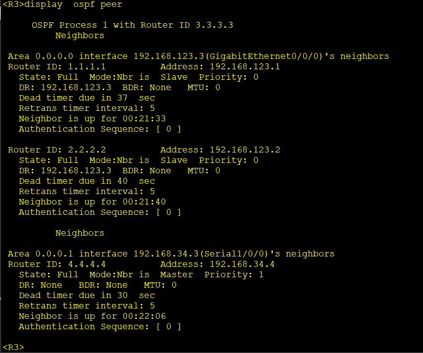Click Router ID 4.4.4.4 entry

click(x=56, y=264)
